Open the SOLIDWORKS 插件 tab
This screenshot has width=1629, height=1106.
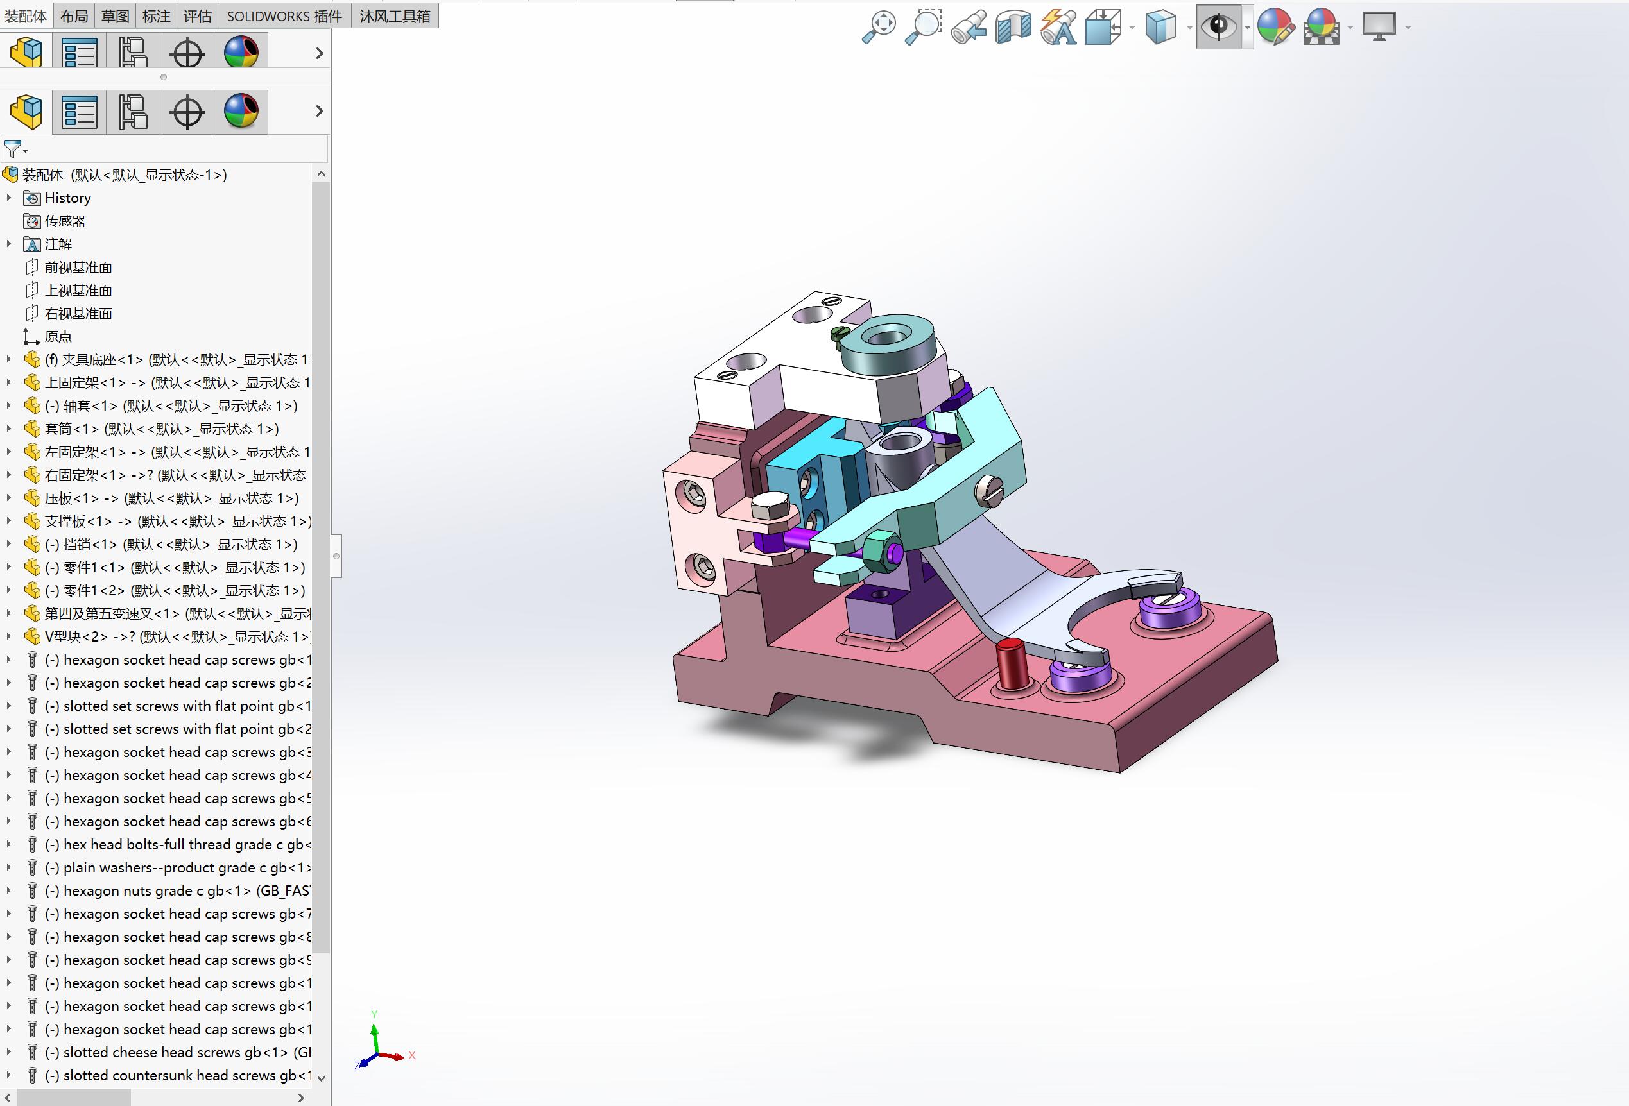(x=284, y=16)
